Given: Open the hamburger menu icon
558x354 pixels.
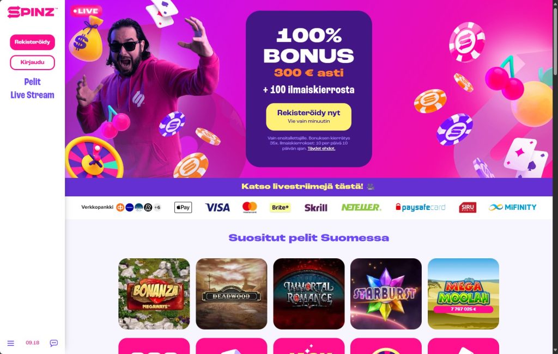Looking at the screenshot, I should [11, 343].
